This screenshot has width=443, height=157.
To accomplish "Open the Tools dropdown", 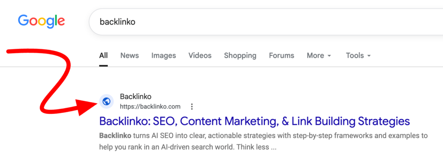I will pyautogui.click(x=358, y=56).
